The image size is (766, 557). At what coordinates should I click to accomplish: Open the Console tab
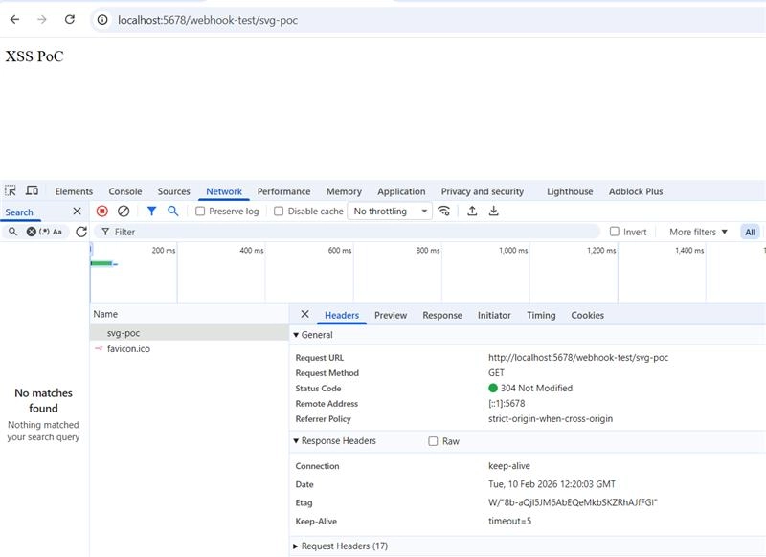(125, 191)
